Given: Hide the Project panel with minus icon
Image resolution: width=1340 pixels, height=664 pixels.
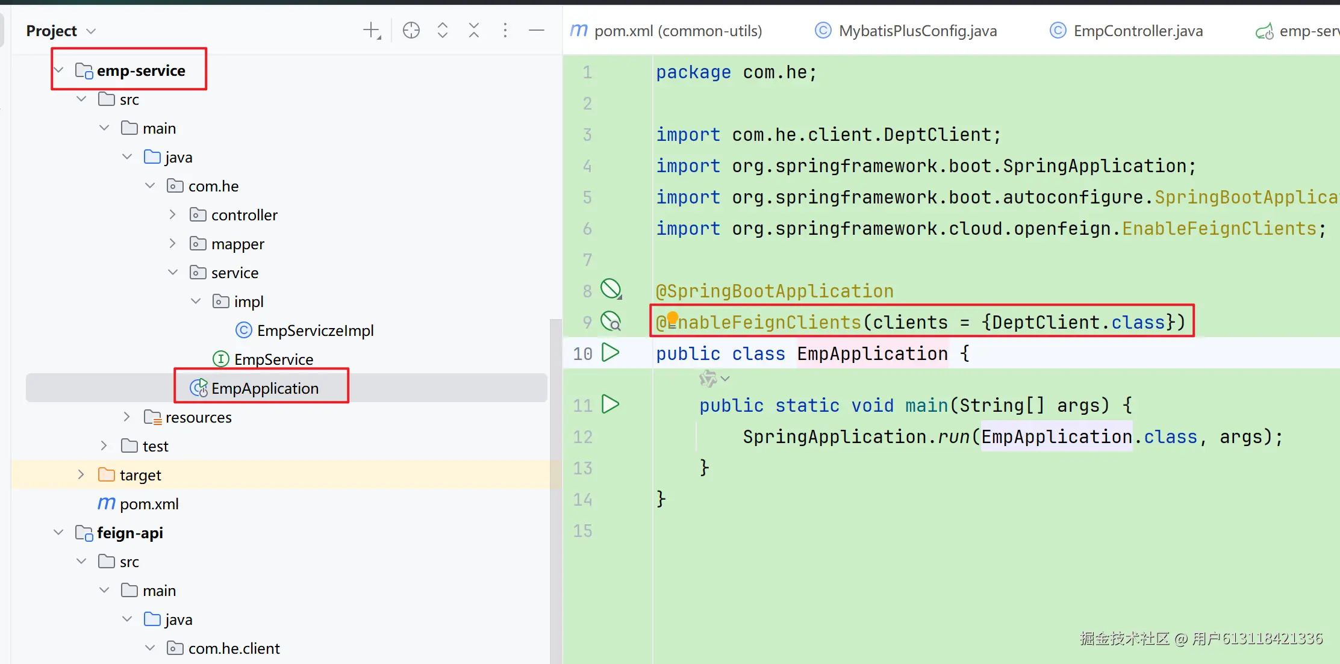Looking at the screenshot, I should point(537,31).
